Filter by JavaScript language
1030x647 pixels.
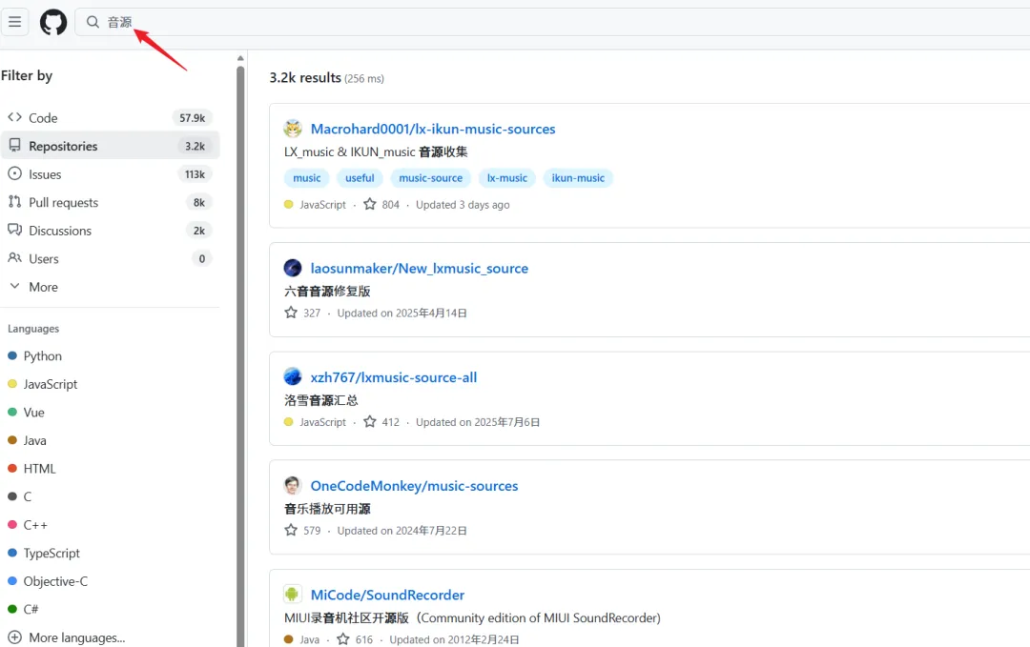pyautogui.click(x=51, y=385)
